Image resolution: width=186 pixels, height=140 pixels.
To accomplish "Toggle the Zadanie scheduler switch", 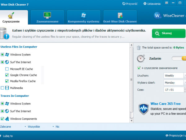I will pos(179,58).
